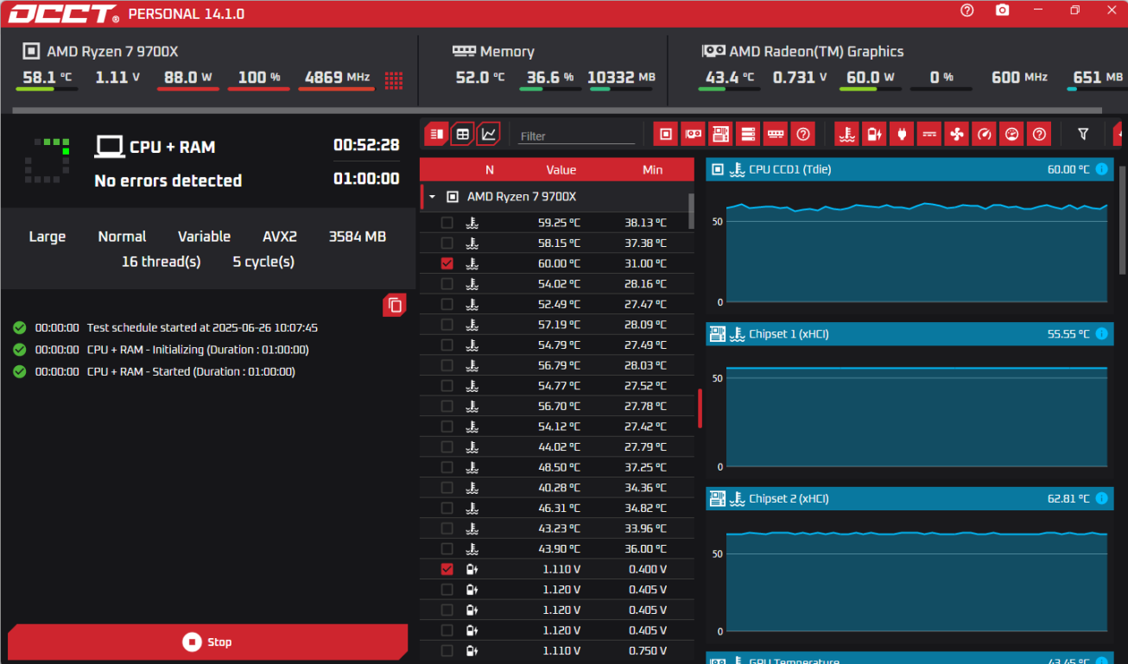Click the temperature sensor filter icon
The height and width of the screenshot is (664, 1128).
[x=847, y=134]
